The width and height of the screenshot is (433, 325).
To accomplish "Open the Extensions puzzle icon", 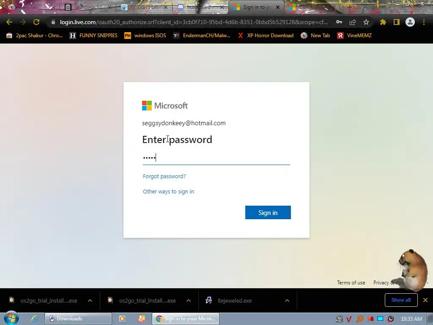I will pos(383,22).
